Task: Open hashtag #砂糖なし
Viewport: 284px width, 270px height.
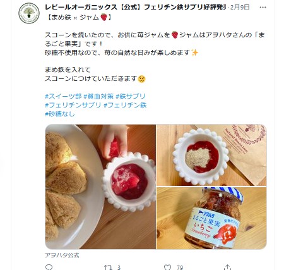Action: pos(60,114)
